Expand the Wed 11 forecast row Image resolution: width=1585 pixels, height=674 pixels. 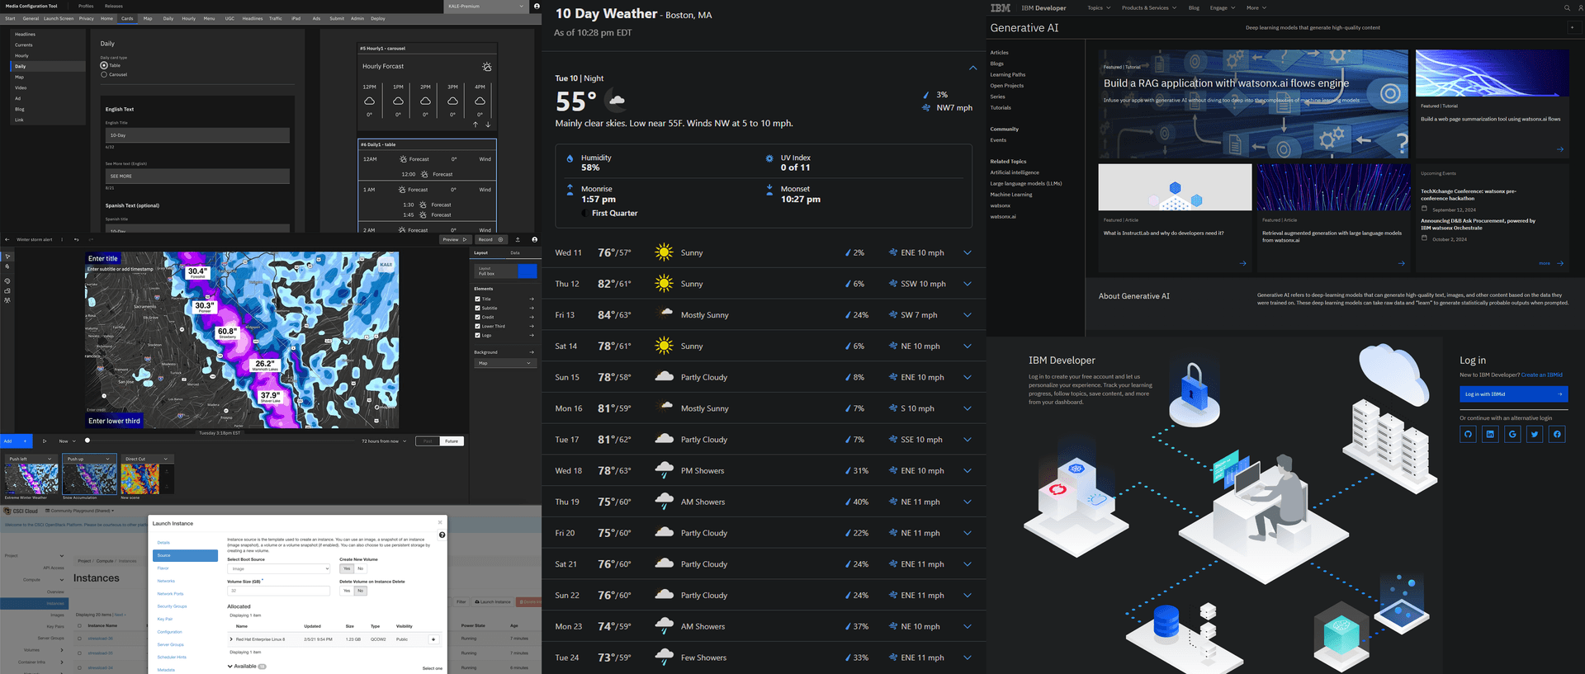(x=968, y=252)
